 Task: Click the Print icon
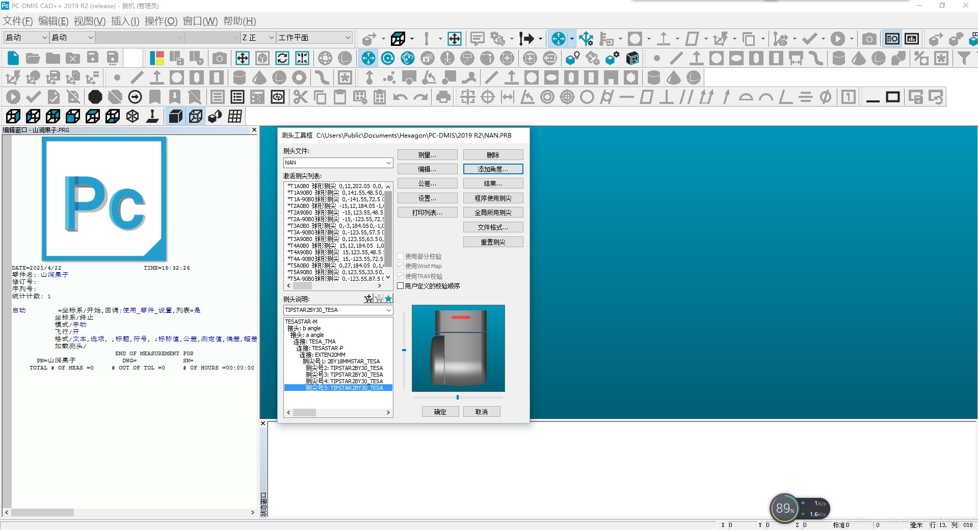[443, 97]
